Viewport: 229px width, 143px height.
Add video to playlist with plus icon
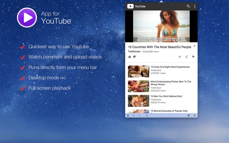[x=180, y=57]
